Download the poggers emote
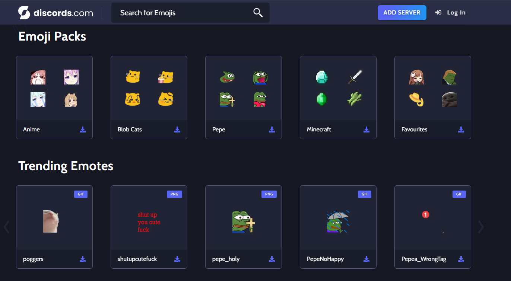The image size is (511, 281). point(83,259)
